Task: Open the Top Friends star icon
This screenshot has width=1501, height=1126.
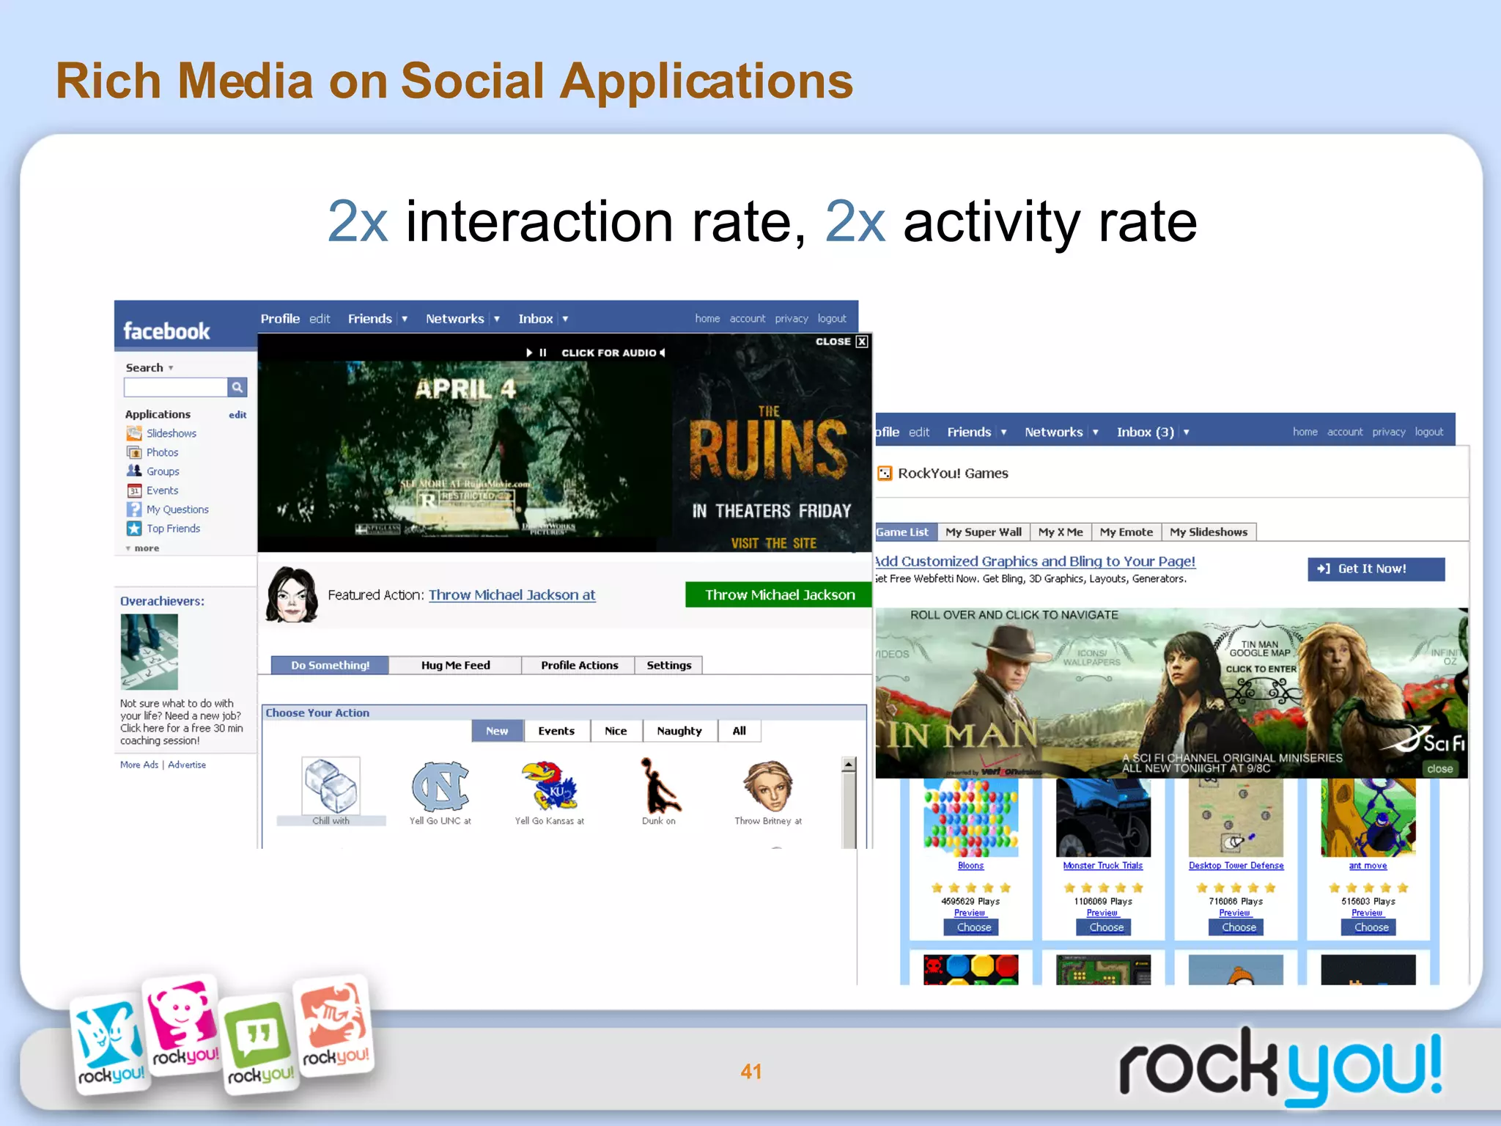Action: pyautogui.click(x=134, y=528)
